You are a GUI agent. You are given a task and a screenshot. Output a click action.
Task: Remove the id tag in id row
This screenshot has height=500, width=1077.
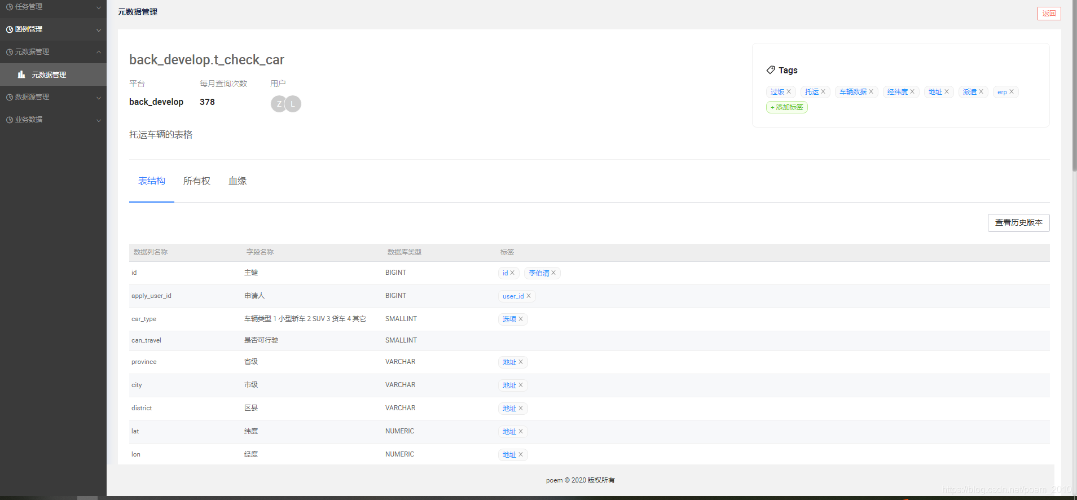512,273
